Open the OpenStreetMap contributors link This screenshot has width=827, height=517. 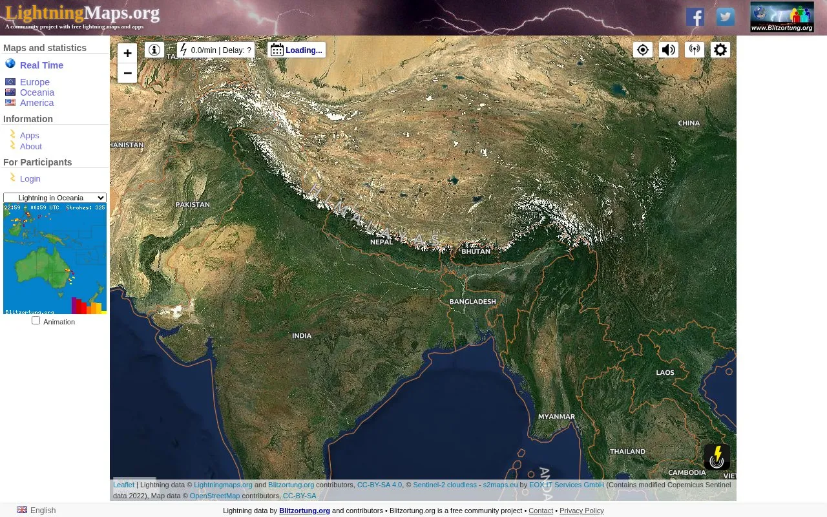215,496
